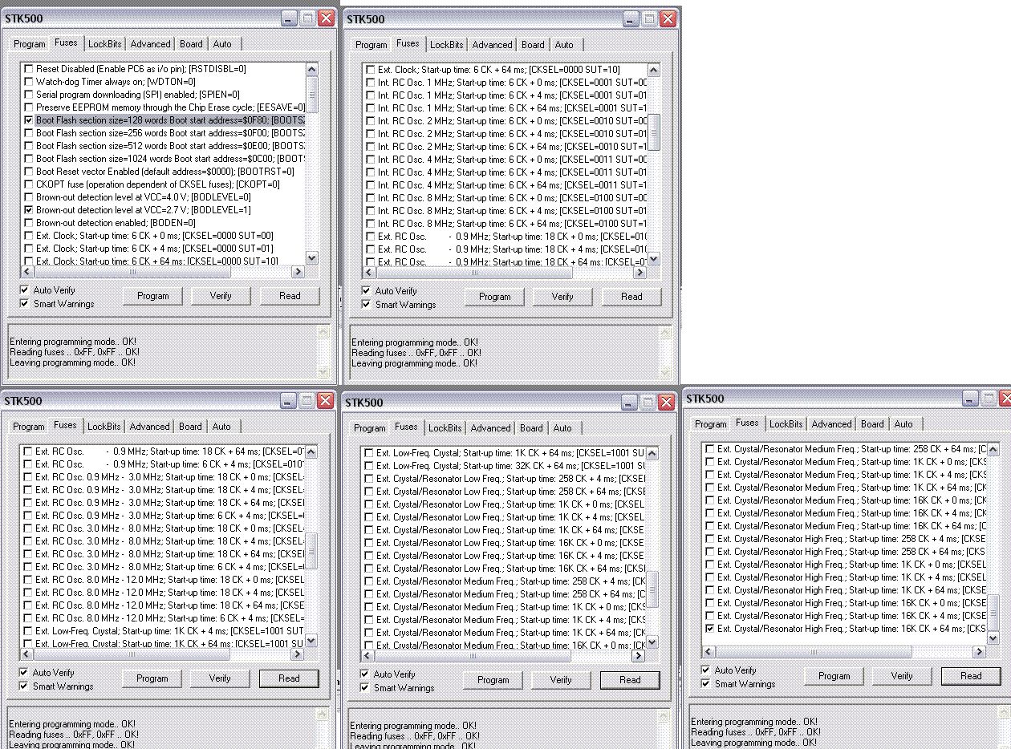Check Int. RC Osc. 8 MHz 6 CK + 64 ms
Screen dimensions: 1011x749
[x=371, y=224]
